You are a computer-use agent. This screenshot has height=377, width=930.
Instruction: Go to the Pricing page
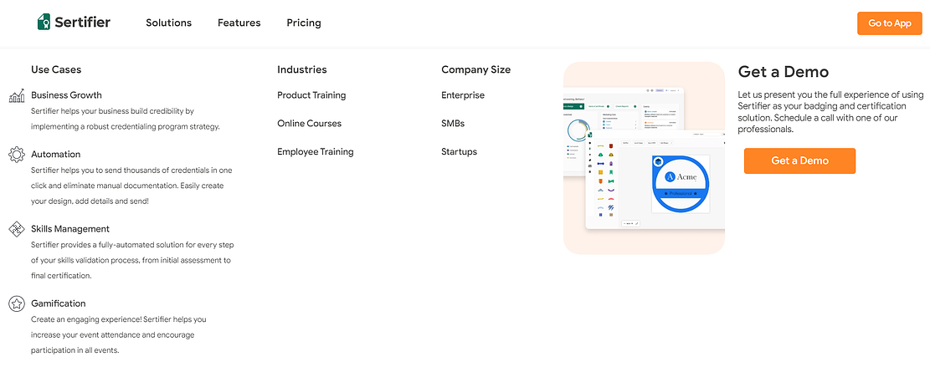coord(303,23)
